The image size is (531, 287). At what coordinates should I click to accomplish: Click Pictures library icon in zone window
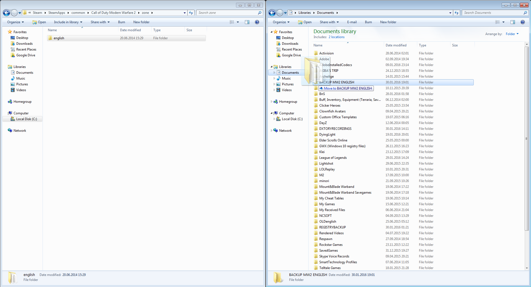tap(13, 84)
